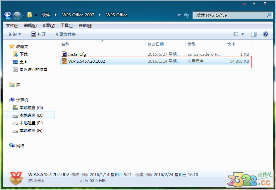Click the 最近访问的位置 icon

click(15, 70)
